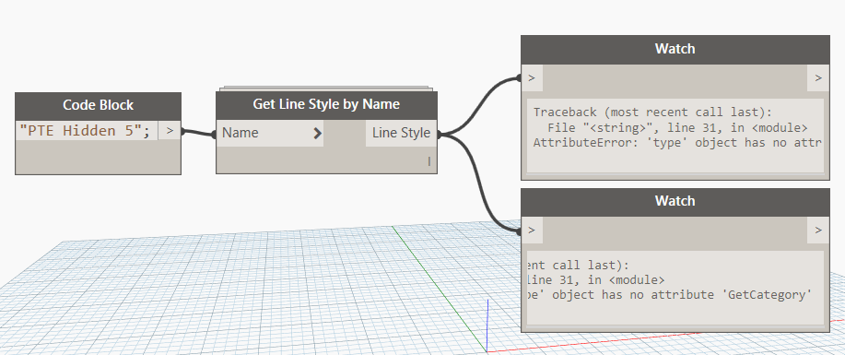Select the lower Watch node title
Viewport: 845px width, 355px height.
[x=675, y=201]
